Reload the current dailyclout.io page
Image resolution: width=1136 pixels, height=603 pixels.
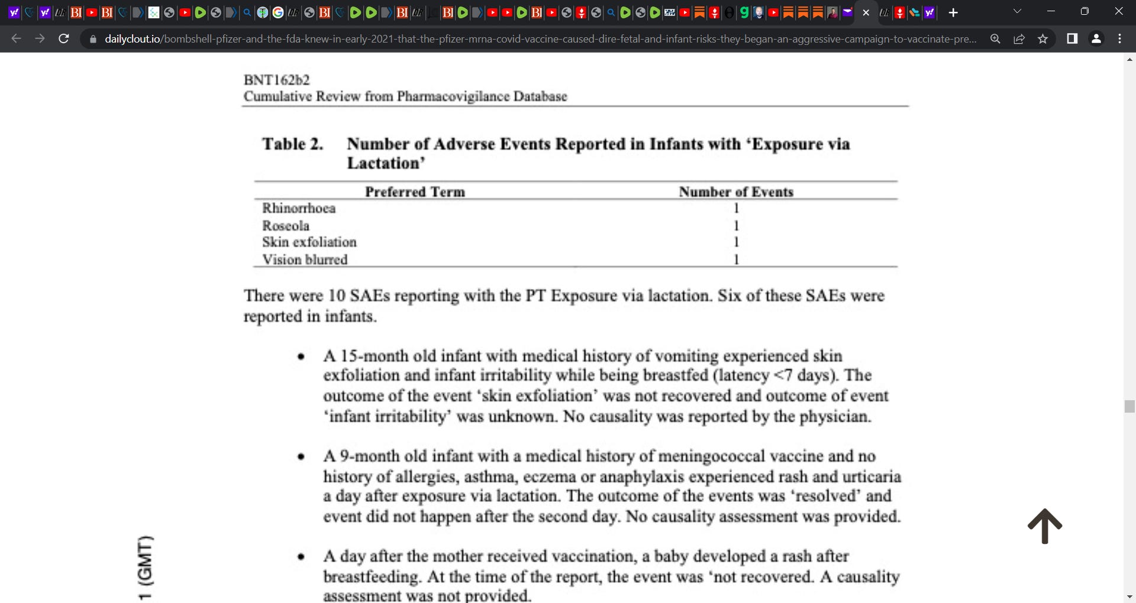[64, 39]
